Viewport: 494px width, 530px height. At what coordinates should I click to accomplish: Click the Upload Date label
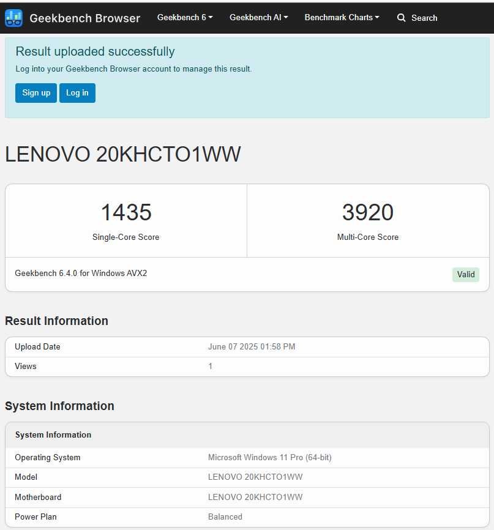pyautogui.click(x=37, y=346)
